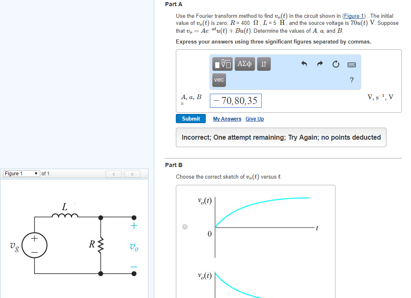The height and width of the screenshot is (298, 411).
Task: Edit the answer input showing -70,80,35
Action: tap(236, 100)
